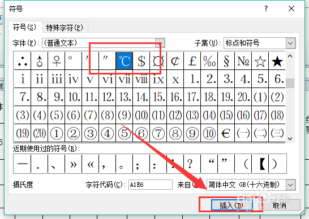Pick recently used dash (—) symbol
The width and height of the screenshot is (309, 219).
(x=22, y=164)
